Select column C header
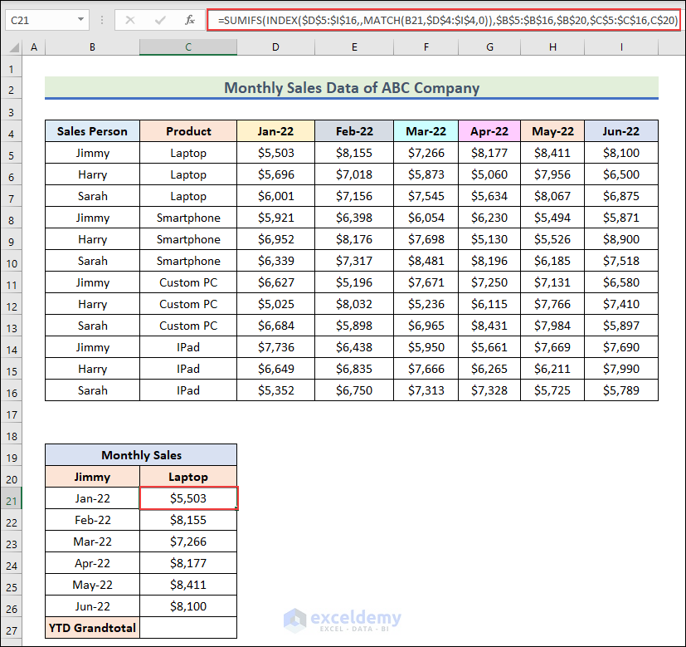Image resolution: width=686 pixels, height=647 pixels. coord(188,47)
